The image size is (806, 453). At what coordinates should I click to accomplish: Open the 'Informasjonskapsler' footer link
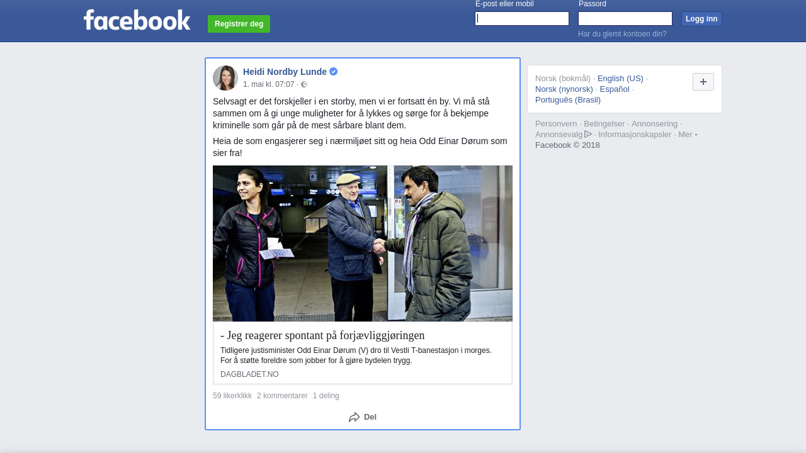click(635, 135)
